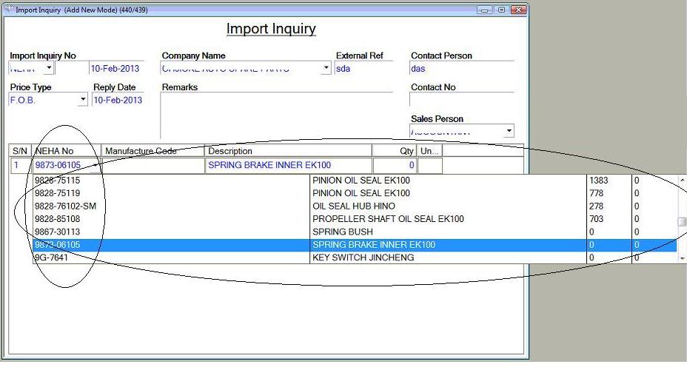The height and width of the screenshot is (367, 687).
Task: Click the External Ref field containing sda
Action: 363,68
